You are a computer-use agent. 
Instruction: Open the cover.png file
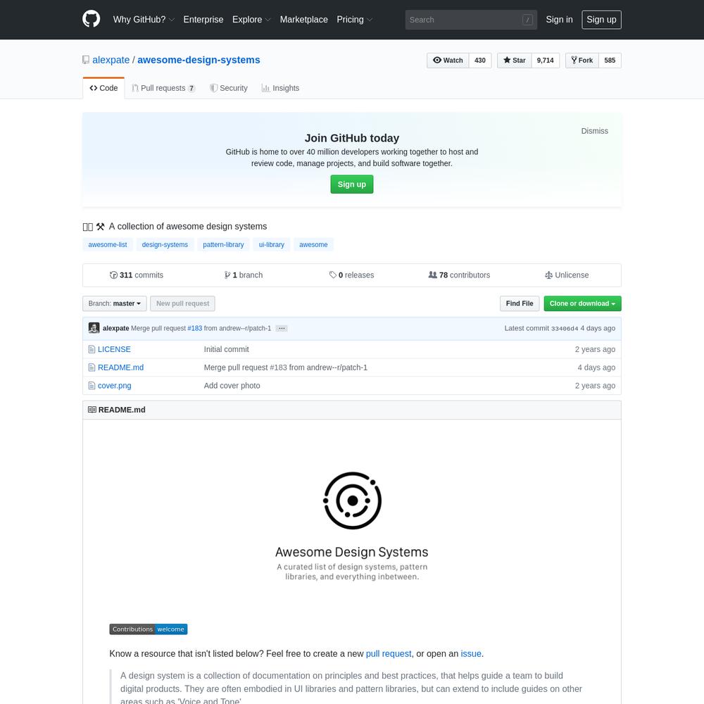(x=115, y=386)
